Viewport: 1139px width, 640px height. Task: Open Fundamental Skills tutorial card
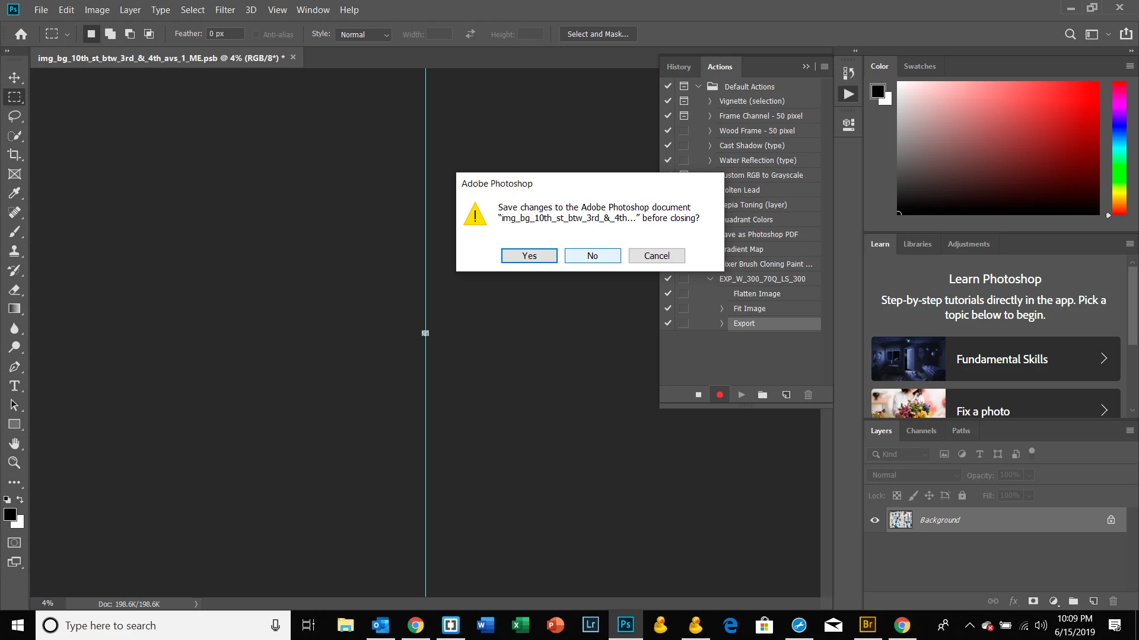995,359
